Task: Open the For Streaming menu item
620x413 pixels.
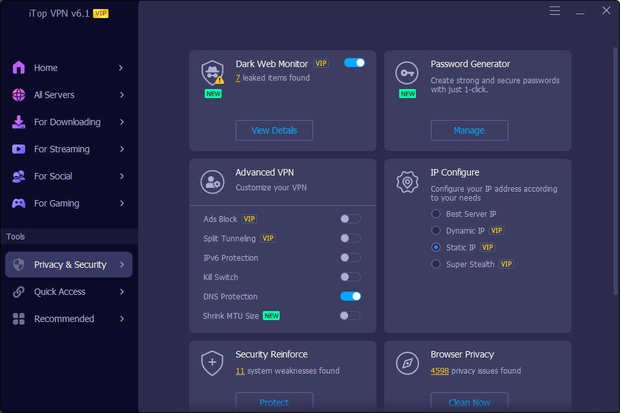Action: (x=69, y=149)
